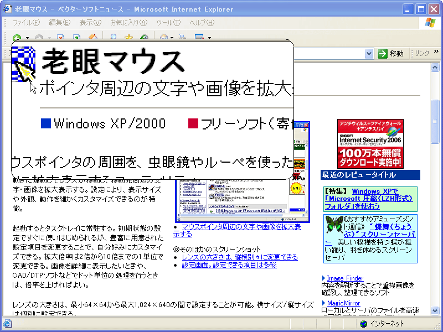This screenshot has width=443, height=332.
Task: Click the grayed Forward arrow button
Action: [x=39, y=37]
